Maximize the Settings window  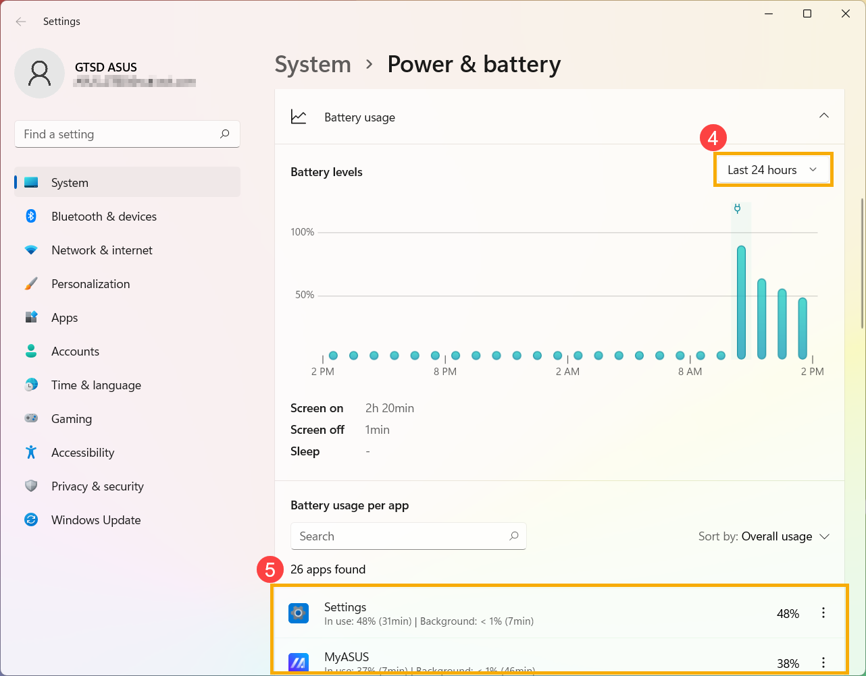click(x=807, y=13)
